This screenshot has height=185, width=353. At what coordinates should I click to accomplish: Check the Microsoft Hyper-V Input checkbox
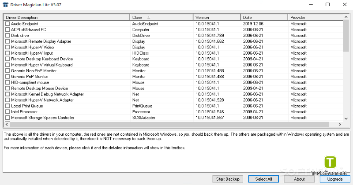click(x=8, y=53)
